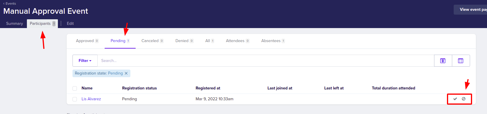View the Attendees tab
The image size is (487, 114).
[x=237, y=41]
